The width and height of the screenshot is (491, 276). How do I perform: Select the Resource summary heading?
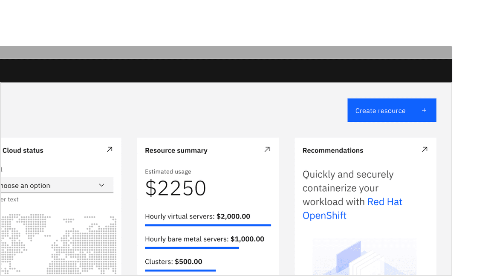point(176,150)
